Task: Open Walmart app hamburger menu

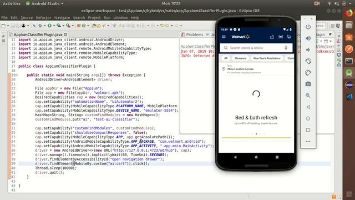Action: pyautogui.click(x=224, y=37)
